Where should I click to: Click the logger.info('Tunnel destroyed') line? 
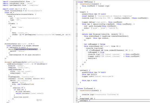(x=97, y=76)
